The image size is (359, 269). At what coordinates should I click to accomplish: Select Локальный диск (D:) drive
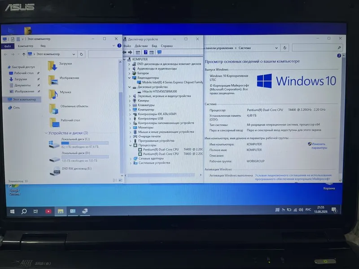pyautogui.click(x=79, y=157)
